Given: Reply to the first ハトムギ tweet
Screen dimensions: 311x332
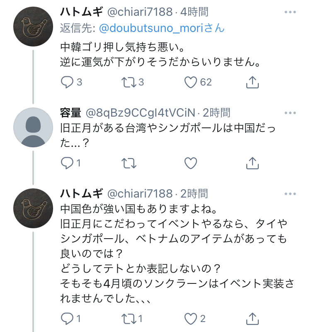Looking at the screenshot, I should [x=67, y=83].
